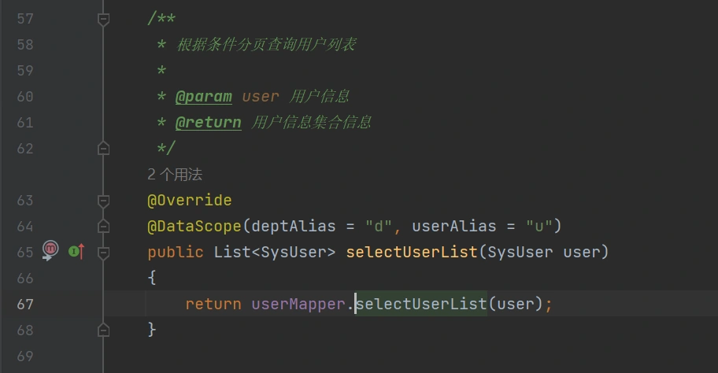Click fold end marker at line 68
This screenshot has width=718, height=373.
click(x=103, y=330)
